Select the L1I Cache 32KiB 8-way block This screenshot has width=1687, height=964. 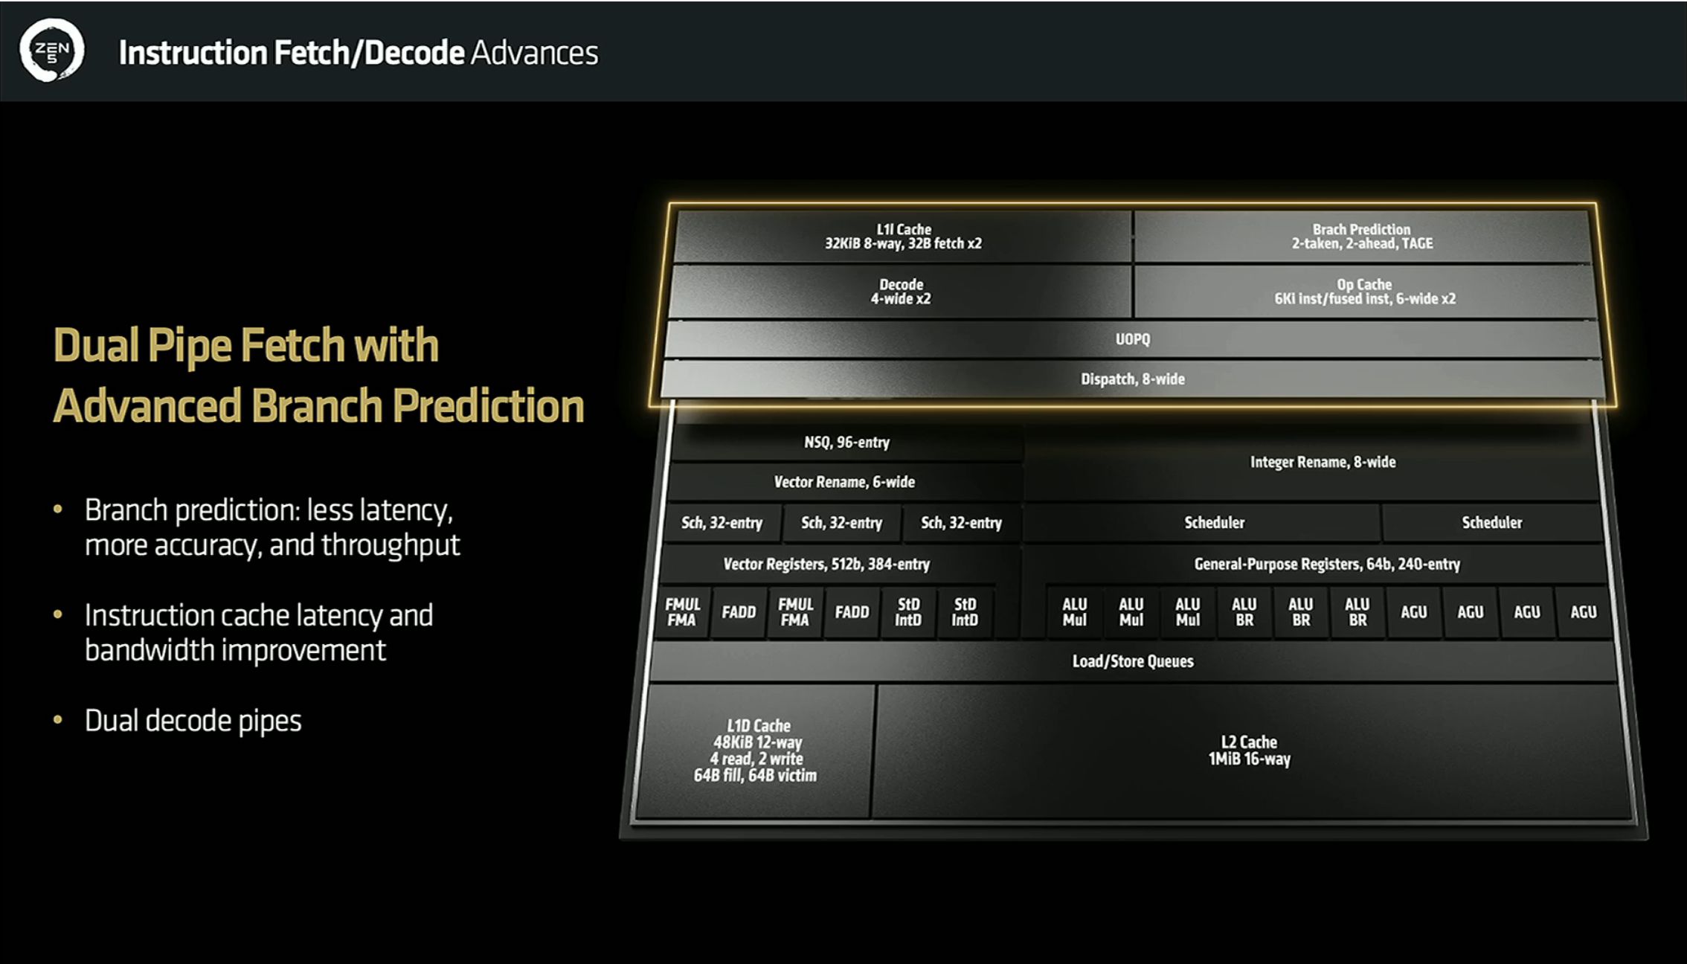pos(902,237)
